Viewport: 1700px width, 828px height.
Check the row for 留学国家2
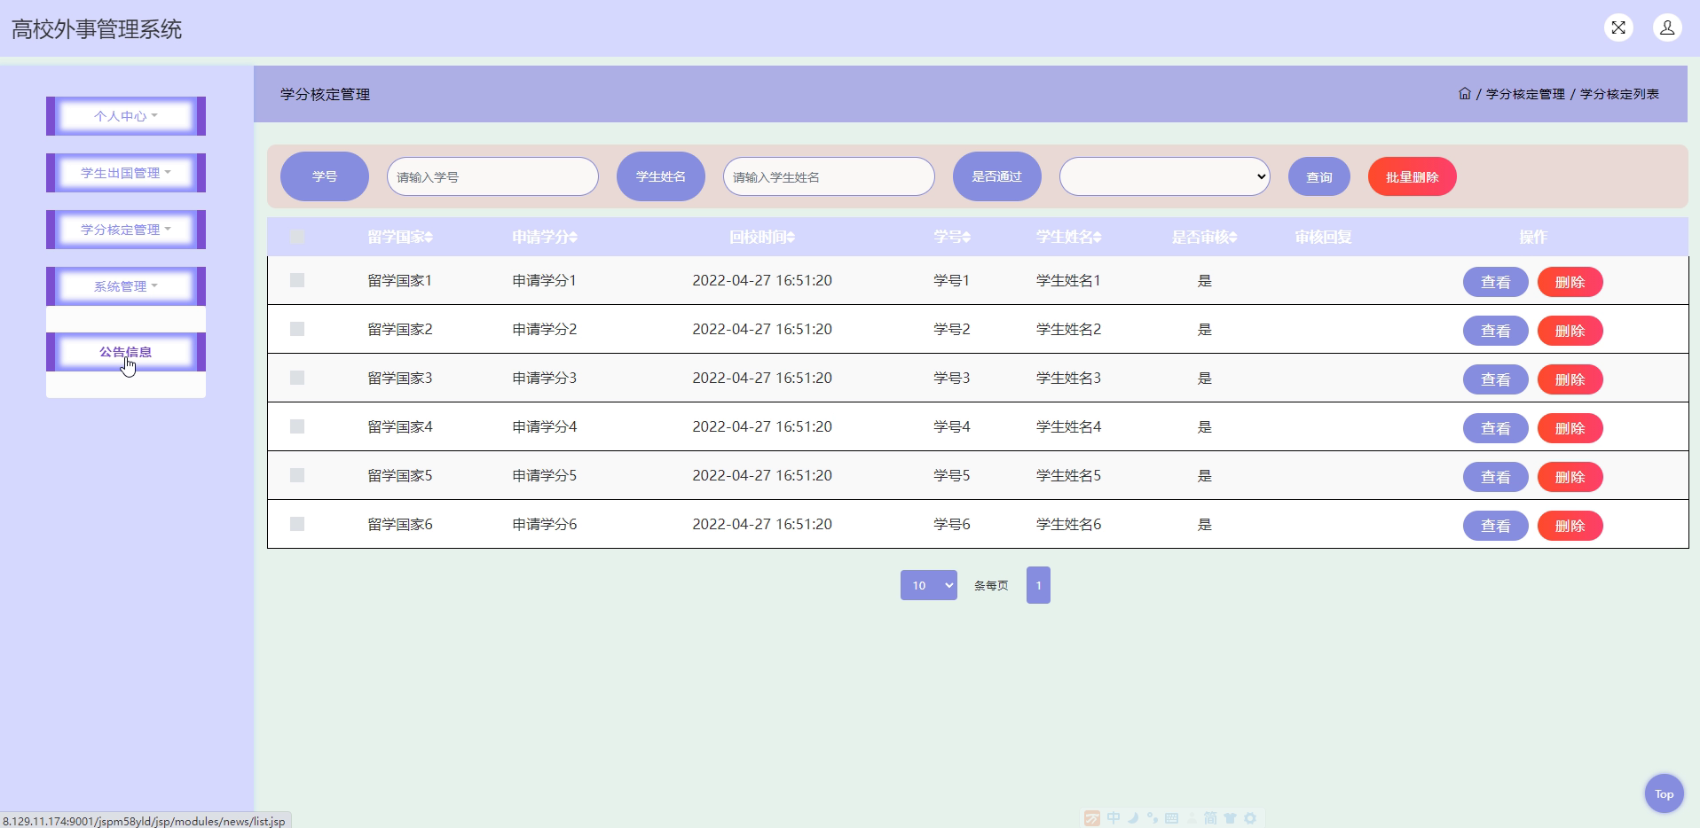(297, 329)
